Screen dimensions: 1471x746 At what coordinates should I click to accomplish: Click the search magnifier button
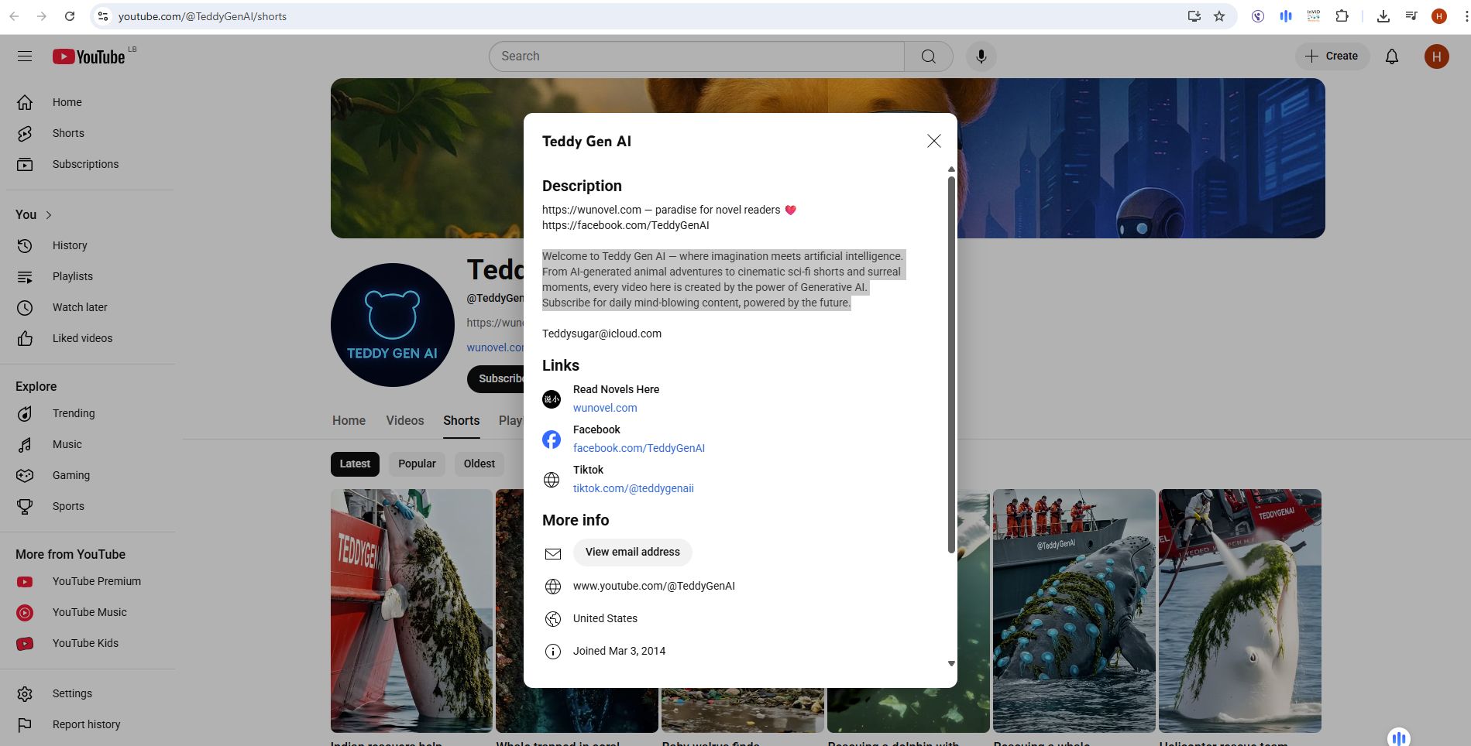click(928, 56)
